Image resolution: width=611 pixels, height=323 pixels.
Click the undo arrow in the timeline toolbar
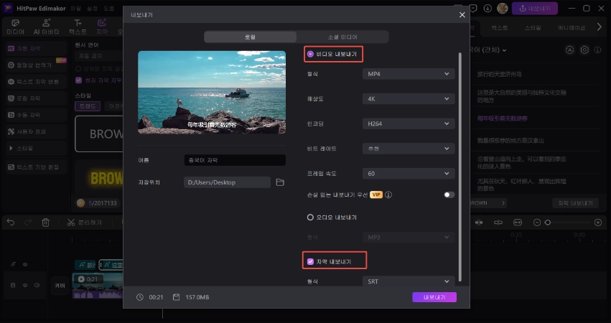(x=10, y=223)
